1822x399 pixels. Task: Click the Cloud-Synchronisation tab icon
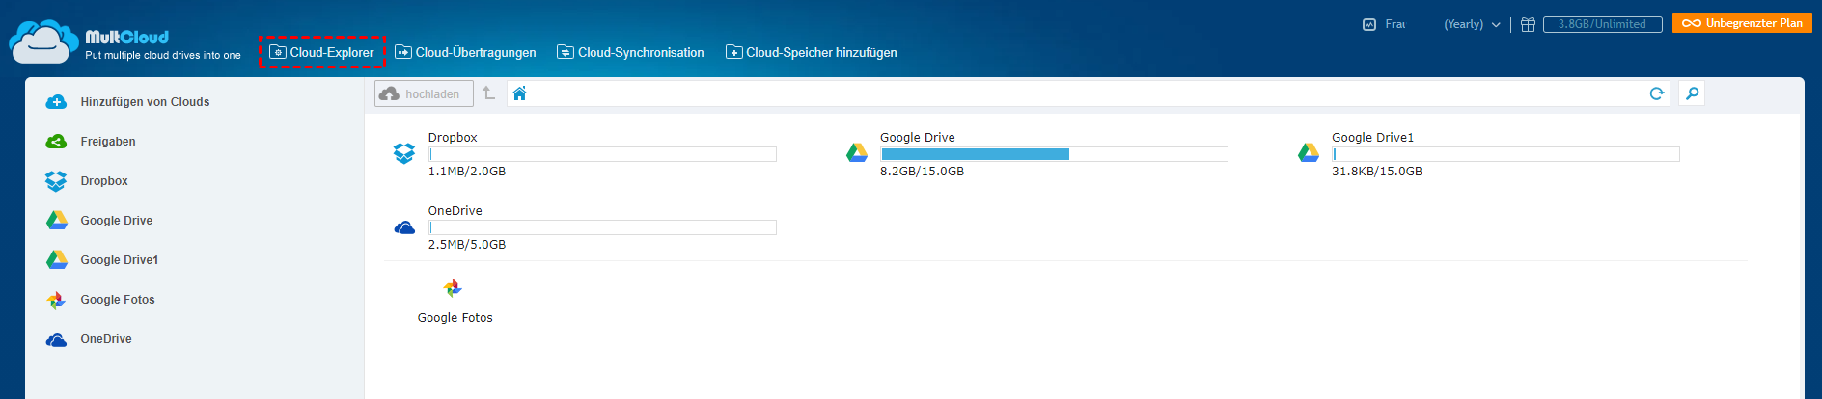[x=566, y=52]
